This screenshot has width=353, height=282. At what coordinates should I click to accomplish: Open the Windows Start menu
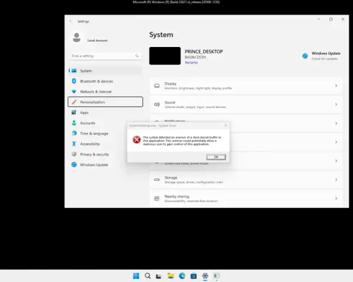click(136, 276)
